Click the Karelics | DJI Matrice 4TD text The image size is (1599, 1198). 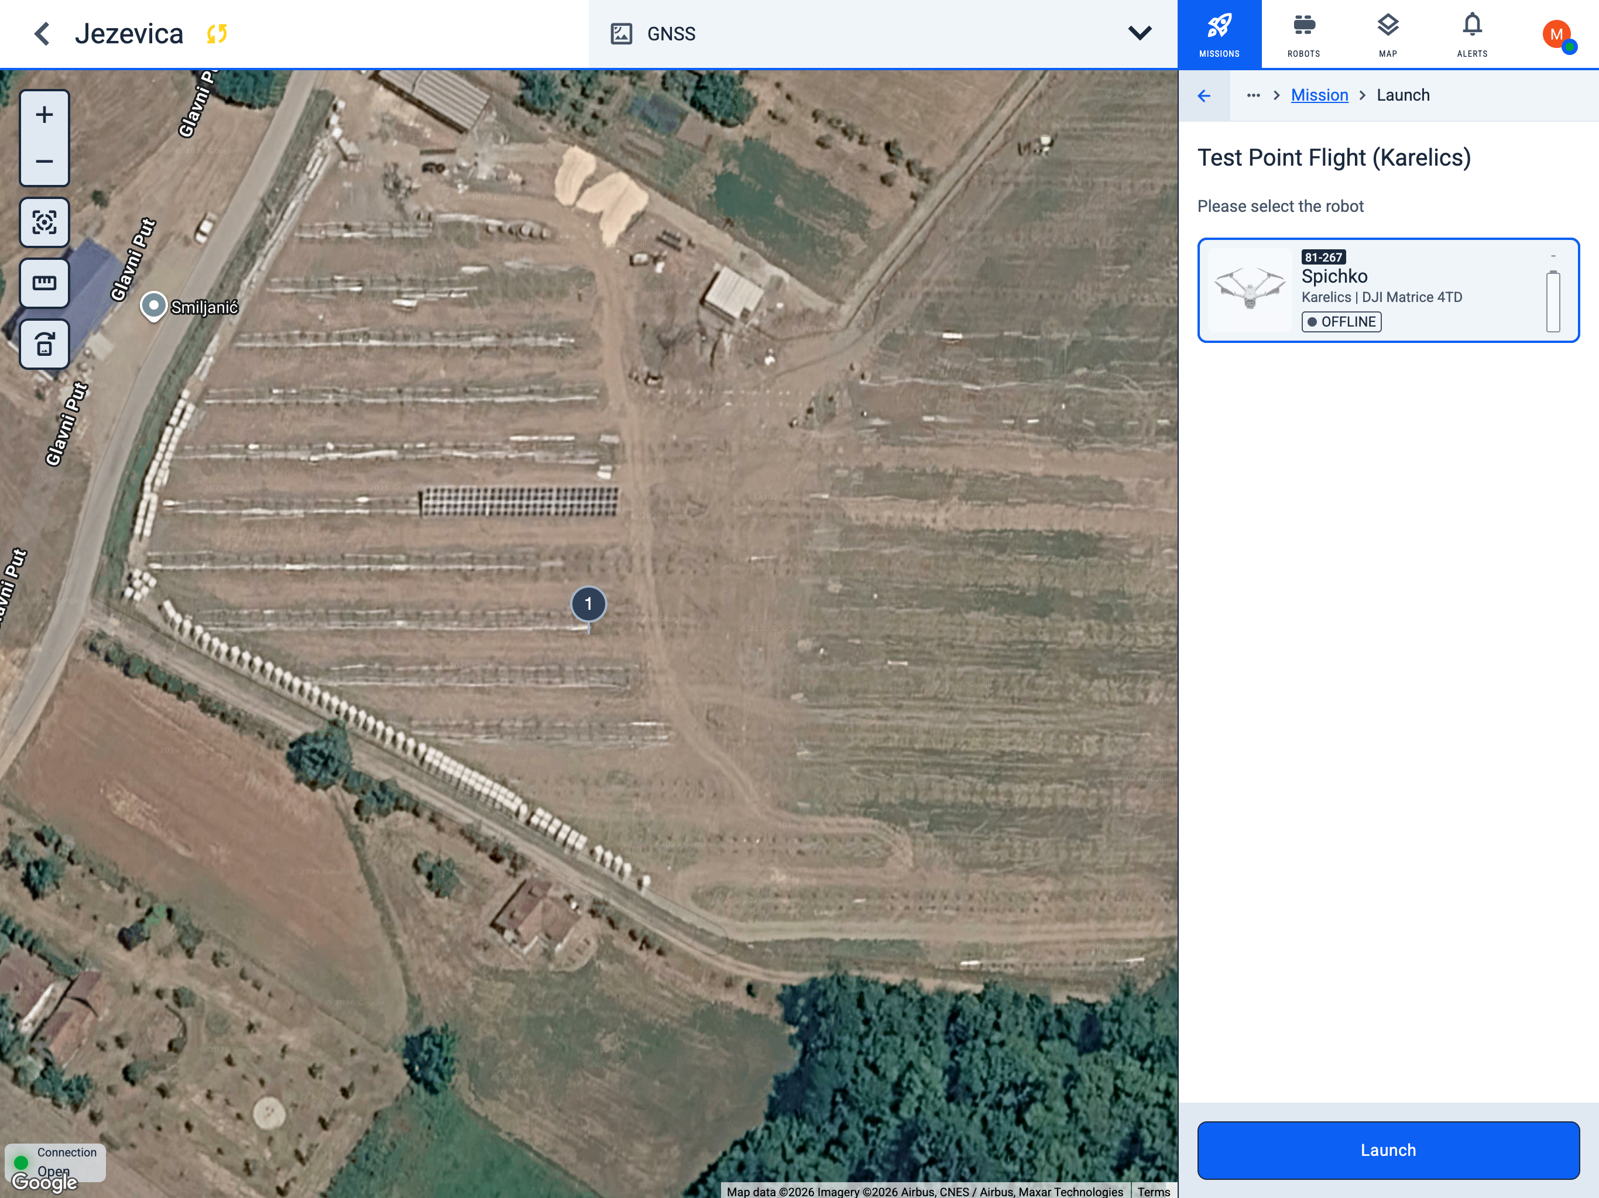coord(1381,297)
